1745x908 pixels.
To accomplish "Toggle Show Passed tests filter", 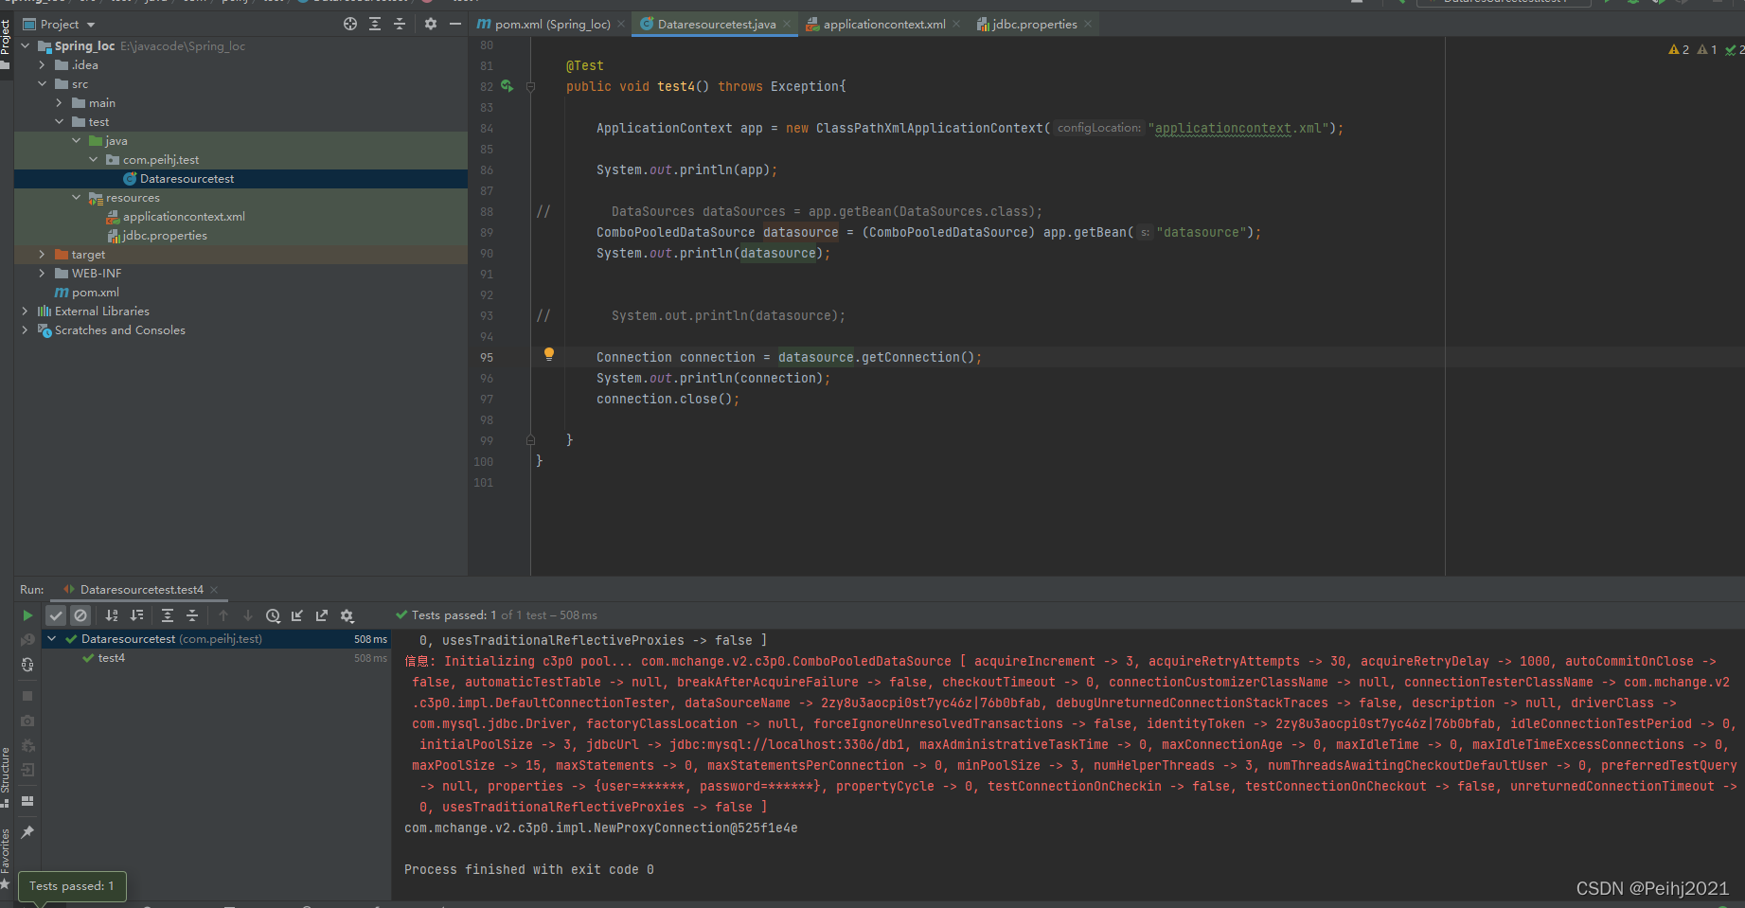I will (x=56, y=615).
